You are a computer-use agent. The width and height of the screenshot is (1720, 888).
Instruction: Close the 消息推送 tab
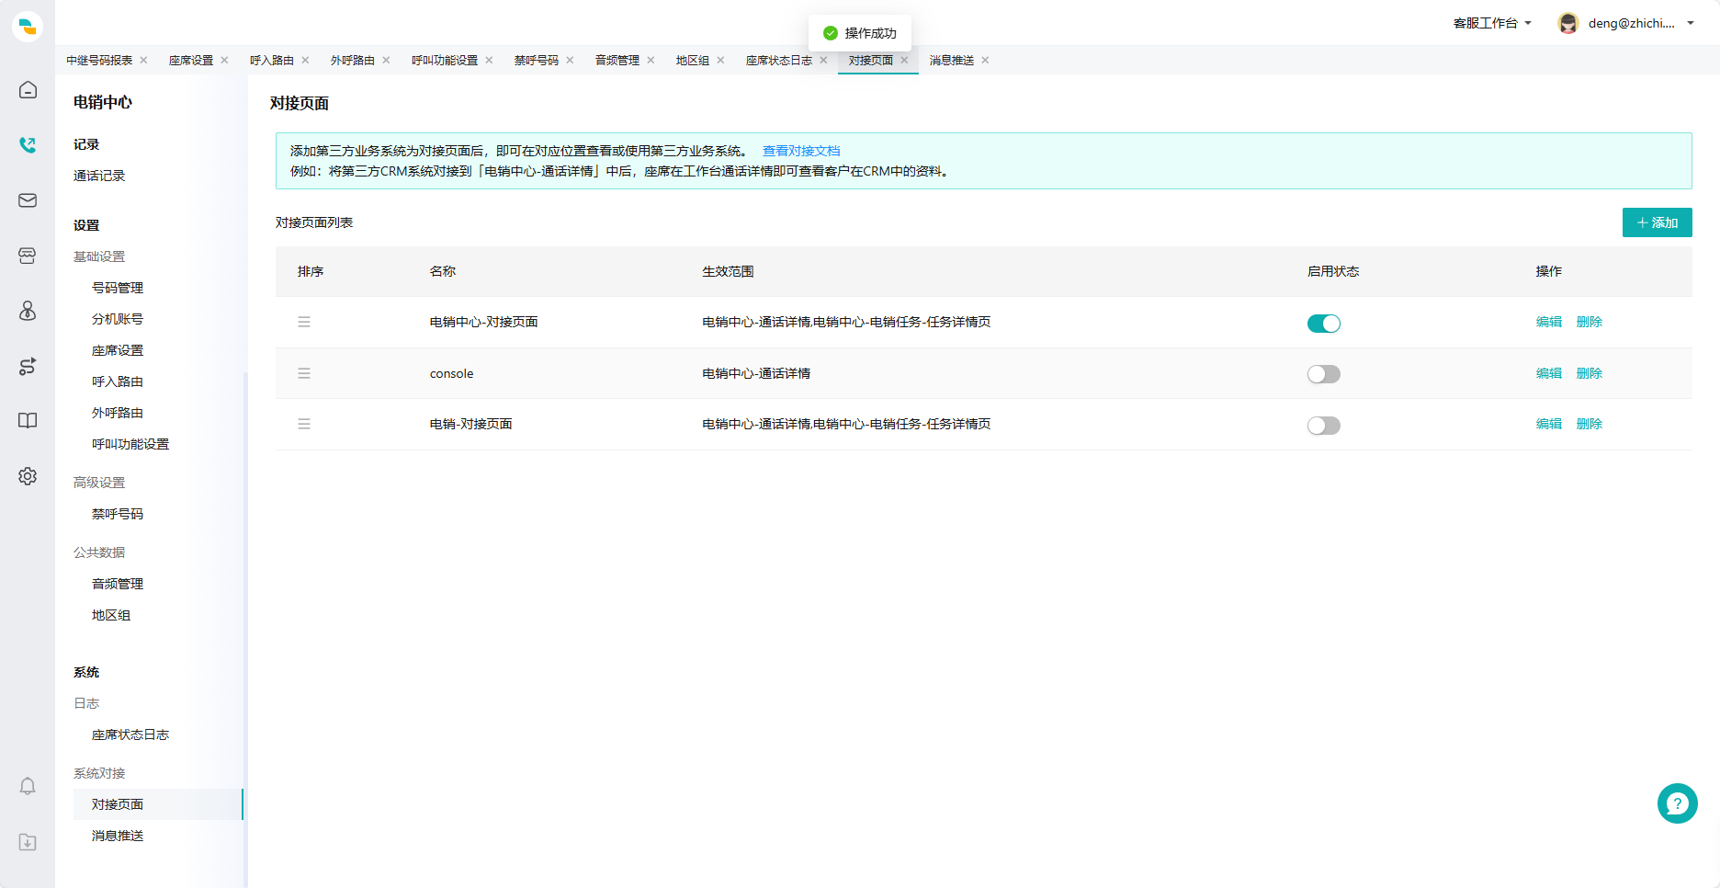click(x=985, y=60)
